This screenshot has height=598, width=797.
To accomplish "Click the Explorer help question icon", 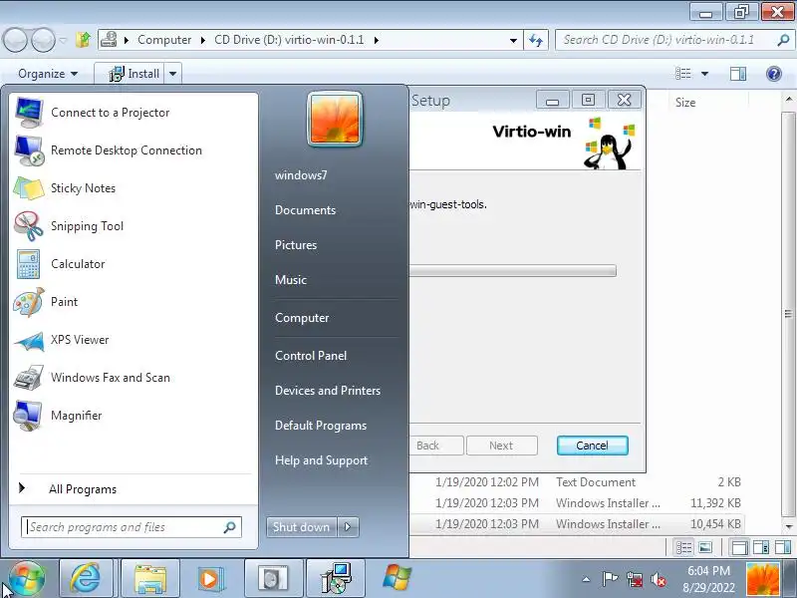I will [x=774, y=74].
